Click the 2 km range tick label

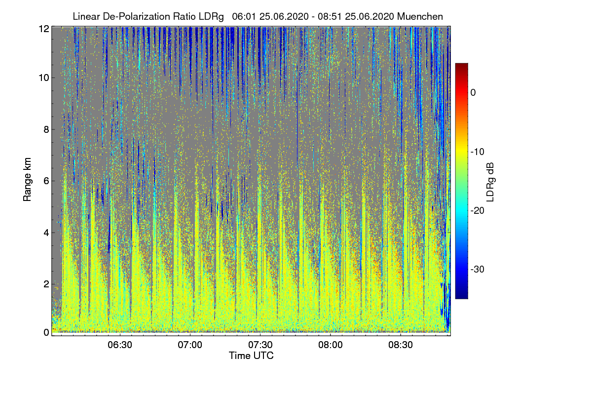tap(46, 283)
